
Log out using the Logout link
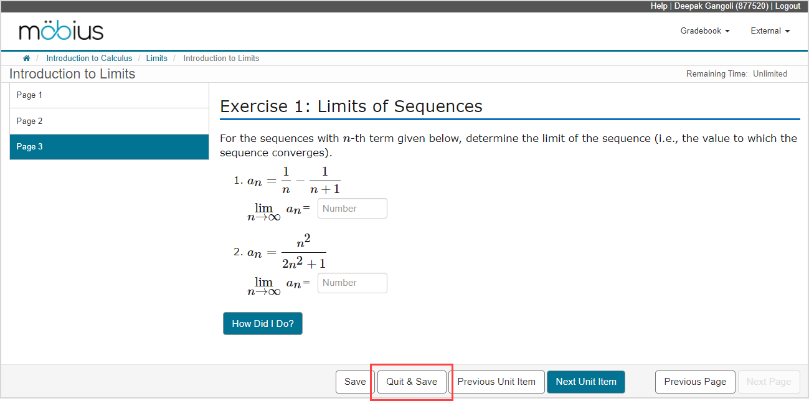pos(788,6)
